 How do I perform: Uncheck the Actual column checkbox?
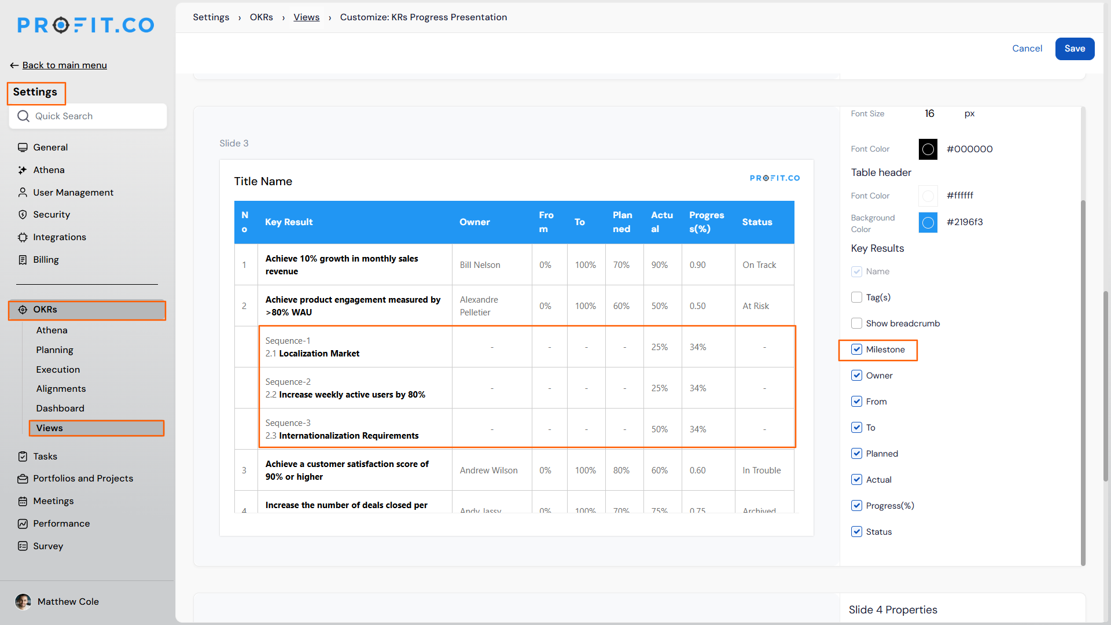click(x=856, y=480)
